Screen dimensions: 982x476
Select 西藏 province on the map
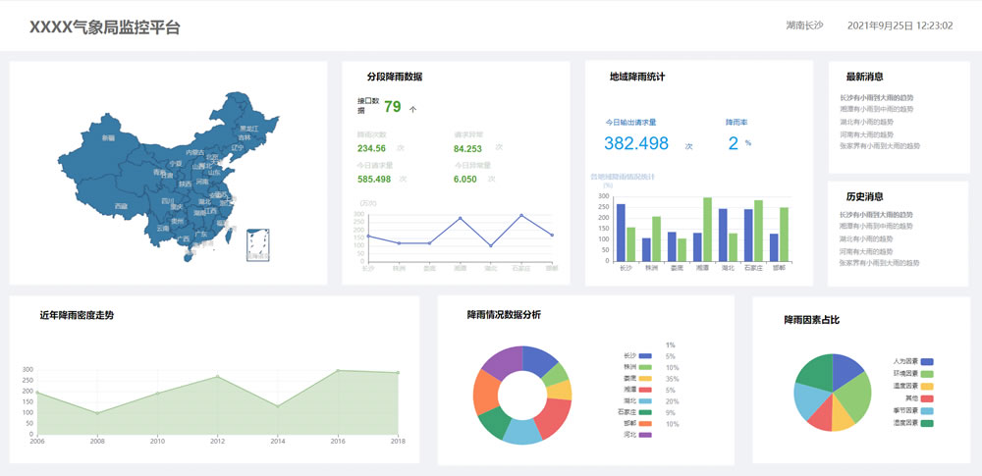pyautogui.click(x=120, y=206)
